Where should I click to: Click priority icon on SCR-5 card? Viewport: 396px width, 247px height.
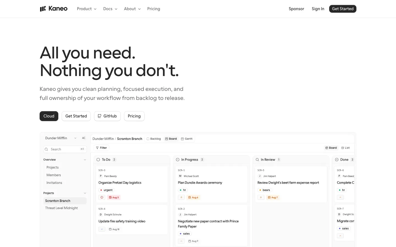[x=261, y=197]
